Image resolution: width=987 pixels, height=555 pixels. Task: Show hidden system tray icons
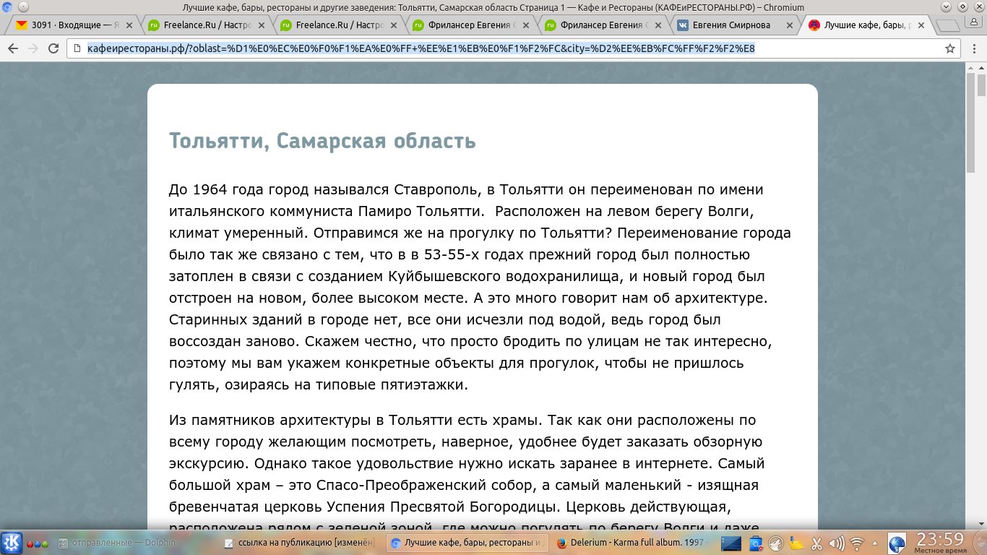coord(876,543)
